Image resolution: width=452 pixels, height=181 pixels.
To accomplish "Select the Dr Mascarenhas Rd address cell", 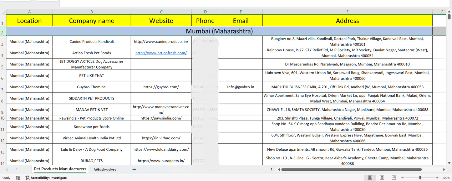I will [348, 64].
